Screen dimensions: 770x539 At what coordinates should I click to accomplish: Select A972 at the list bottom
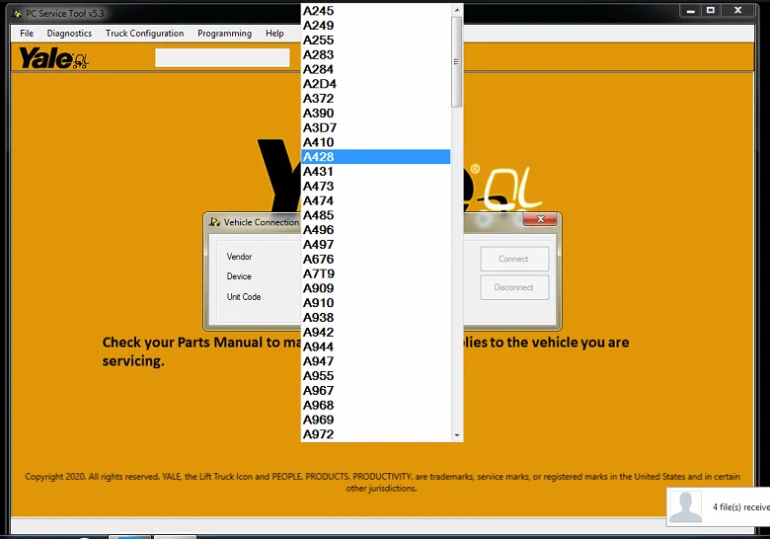click(x=376, y=434)
